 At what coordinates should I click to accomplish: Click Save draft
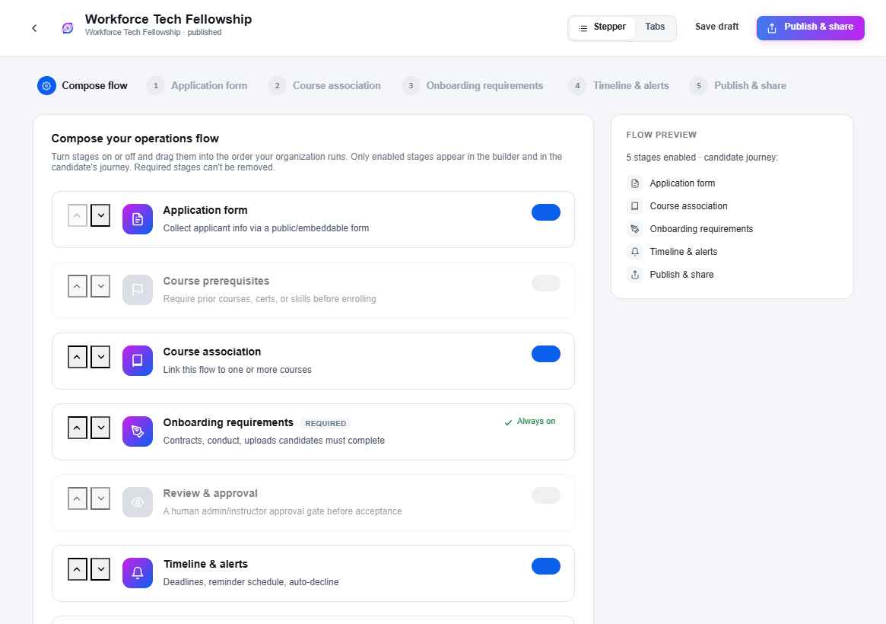click(x=716, y=27)
